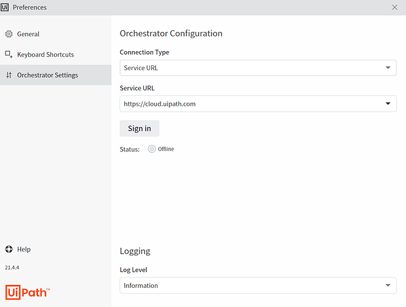Expand the Log Level dropdown arrow
The width and height of the screenshot is (406, 307).
pos(388,285)
